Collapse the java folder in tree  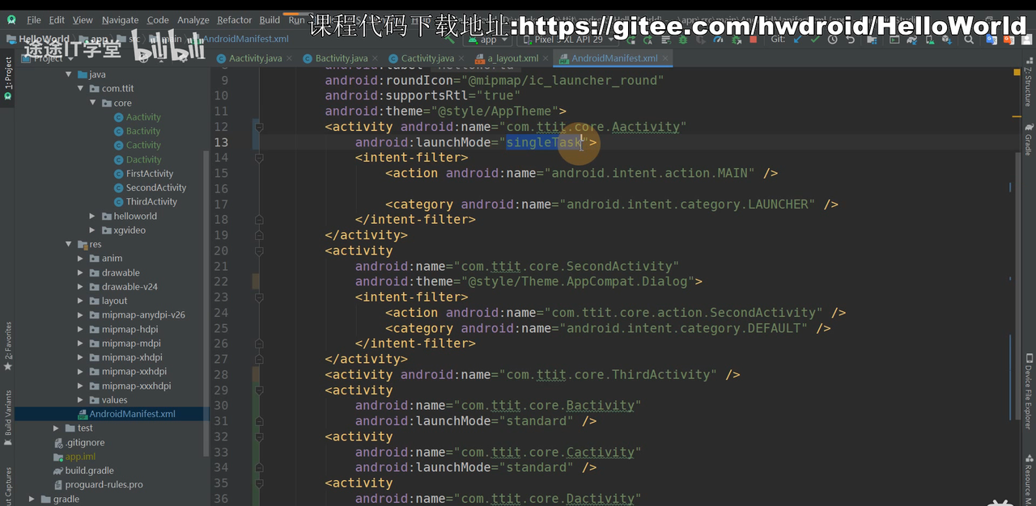69,74
